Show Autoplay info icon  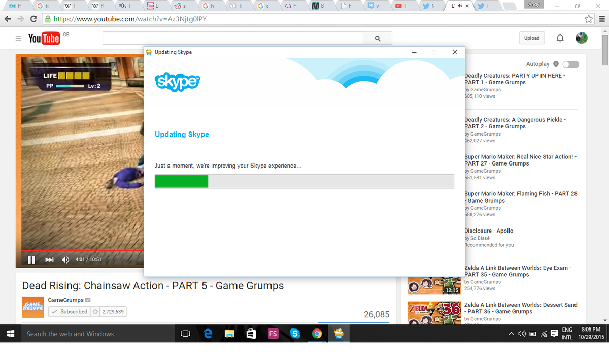[x=556, y=64]
